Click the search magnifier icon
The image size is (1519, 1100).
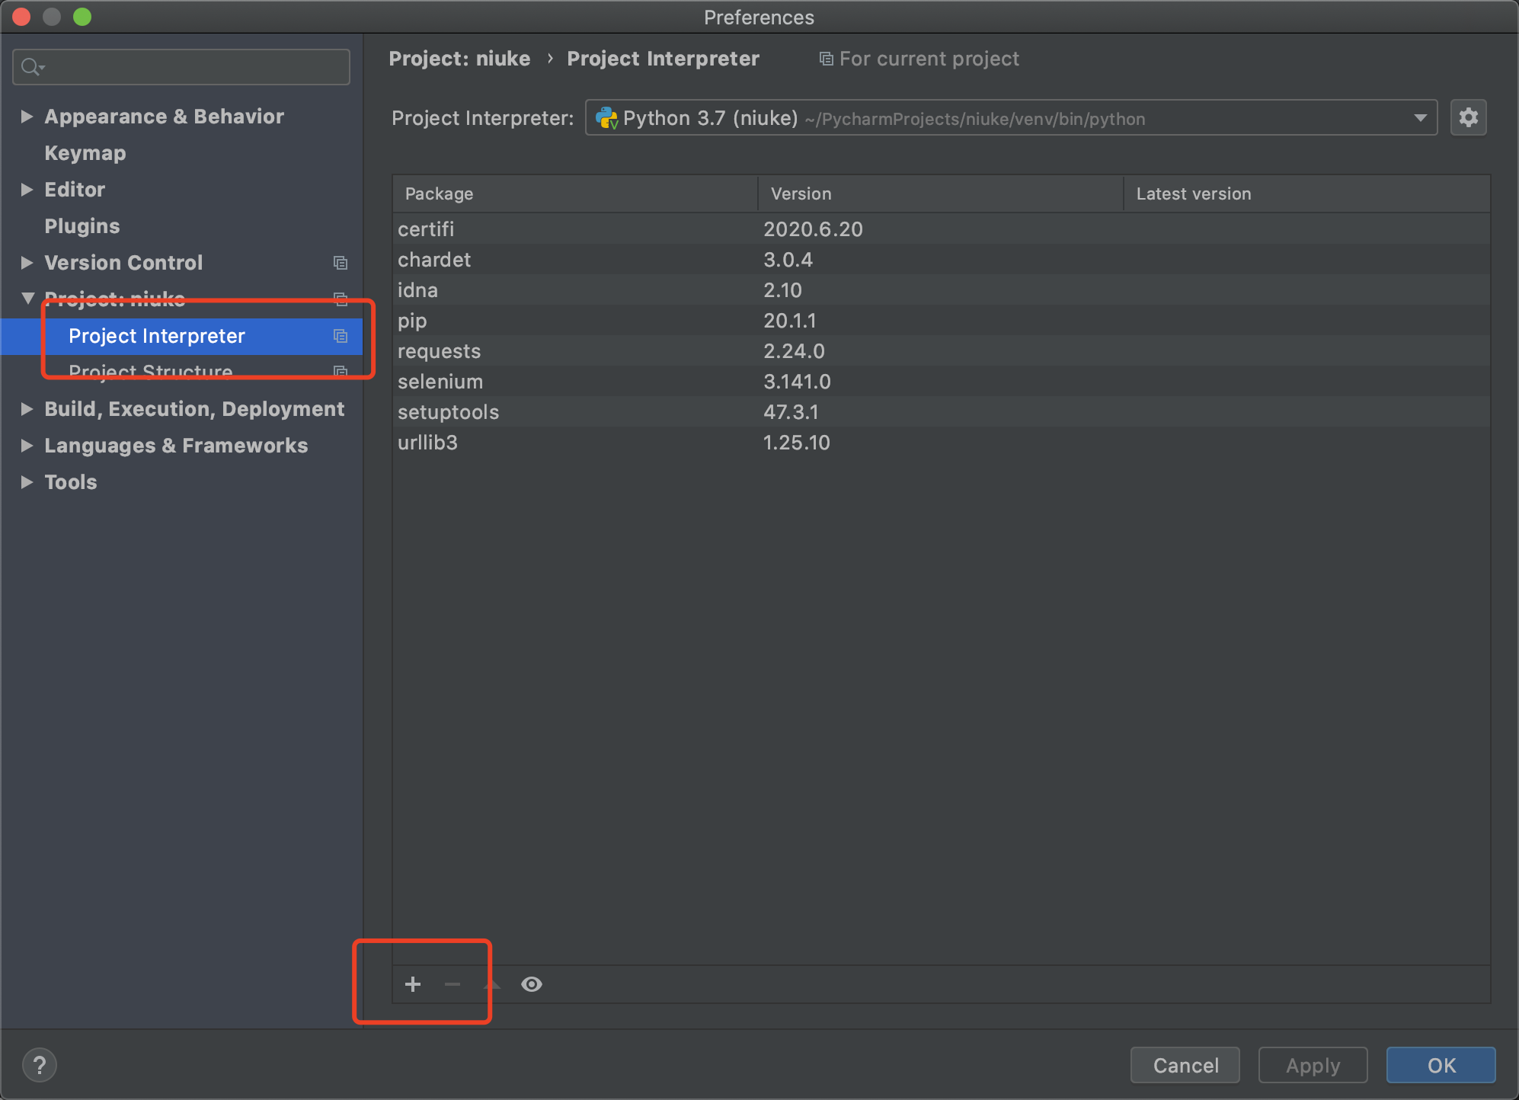pos(30,67)
